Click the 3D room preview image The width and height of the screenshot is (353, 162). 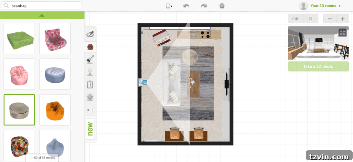(318, 43)
